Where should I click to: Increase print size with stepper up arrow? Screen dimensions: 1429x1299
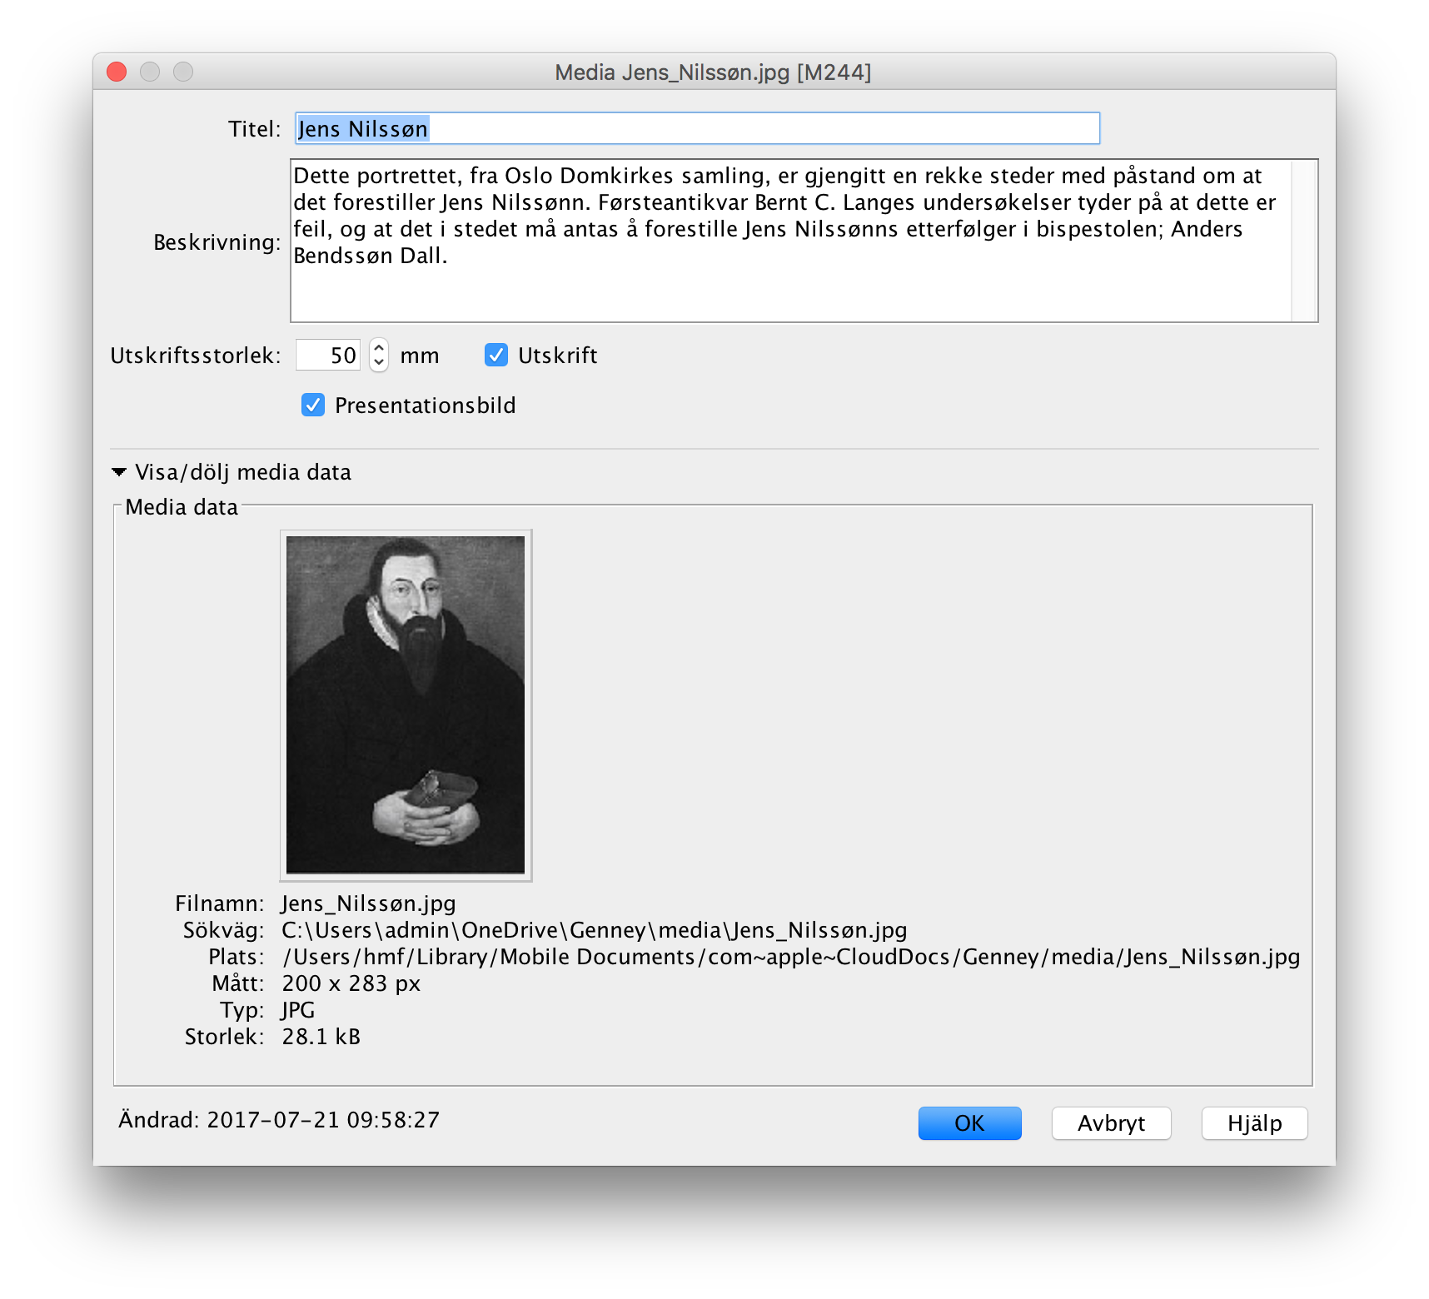379,347
